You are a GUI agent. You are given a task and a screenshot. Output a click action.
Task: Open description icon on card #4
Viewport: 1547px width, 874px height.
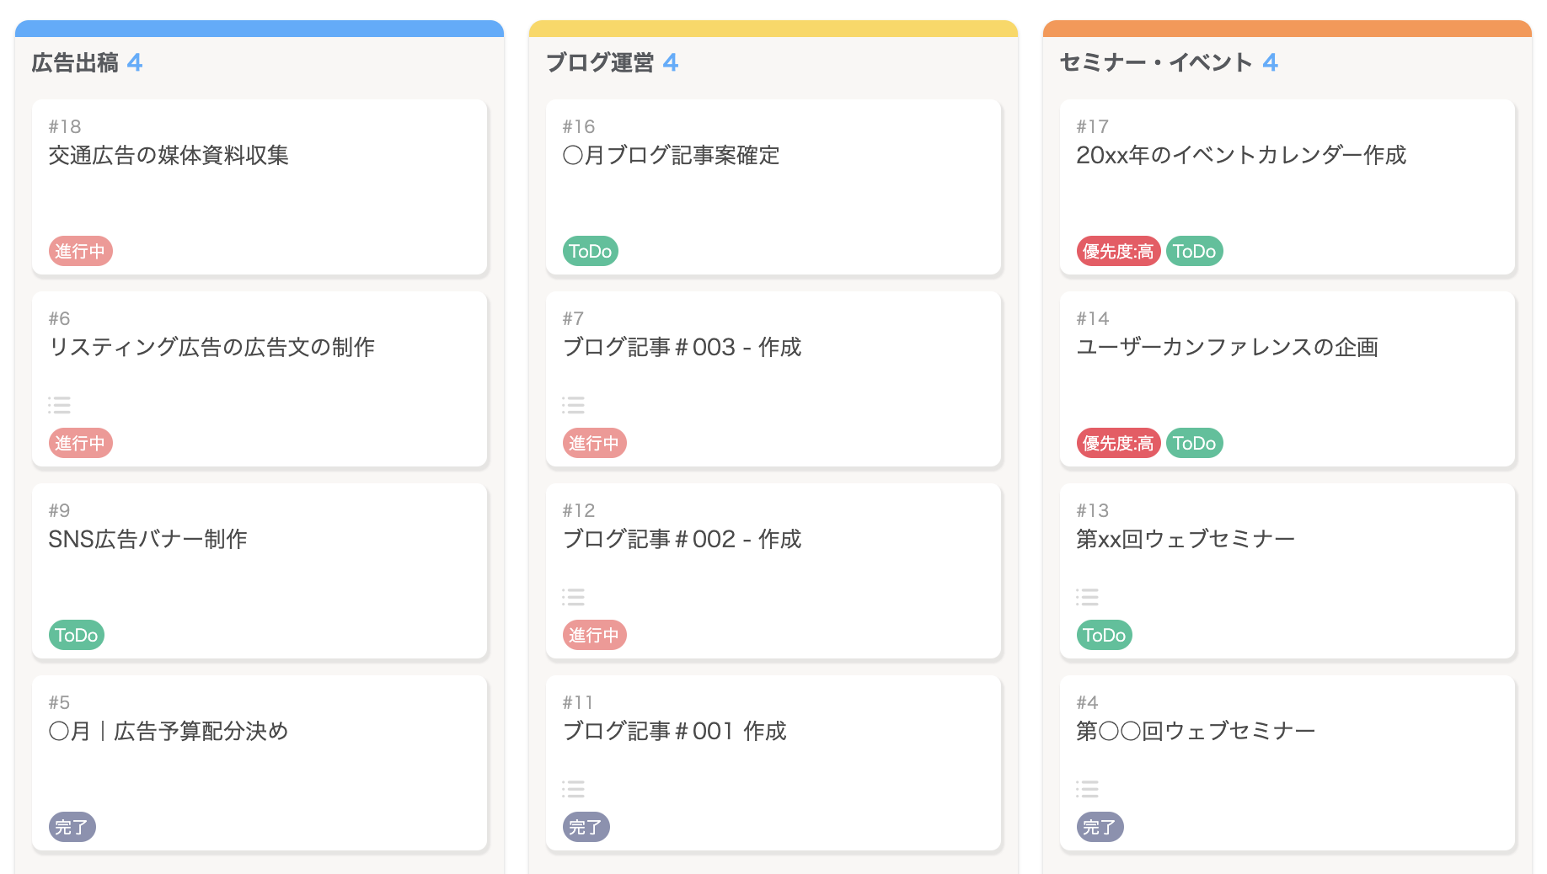(x=1087, y=789)
